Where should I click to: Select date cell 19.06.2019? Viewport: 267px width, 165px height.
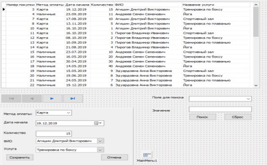76,76
